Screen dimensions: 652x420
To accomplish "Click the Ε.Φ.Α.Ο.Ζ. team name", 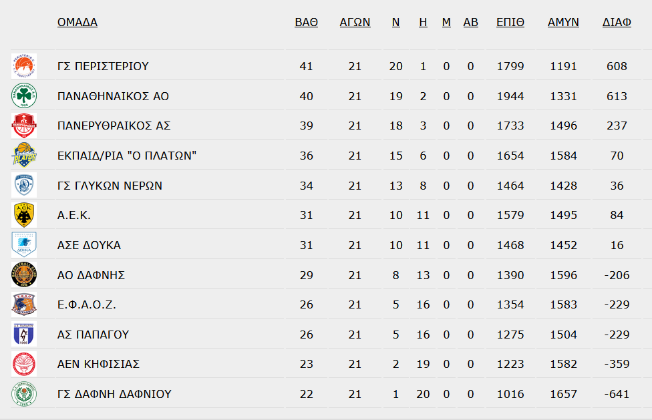I will coord(86,304).
